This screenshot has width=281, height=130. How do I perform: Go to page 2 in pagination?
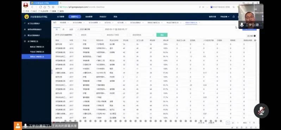(233, 123)
